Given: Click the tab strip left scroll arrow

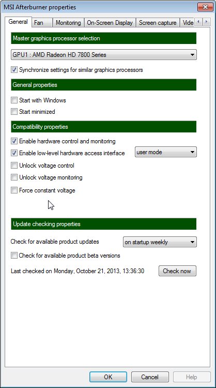Looking at the screenshot, I should [x=198, y=22].
